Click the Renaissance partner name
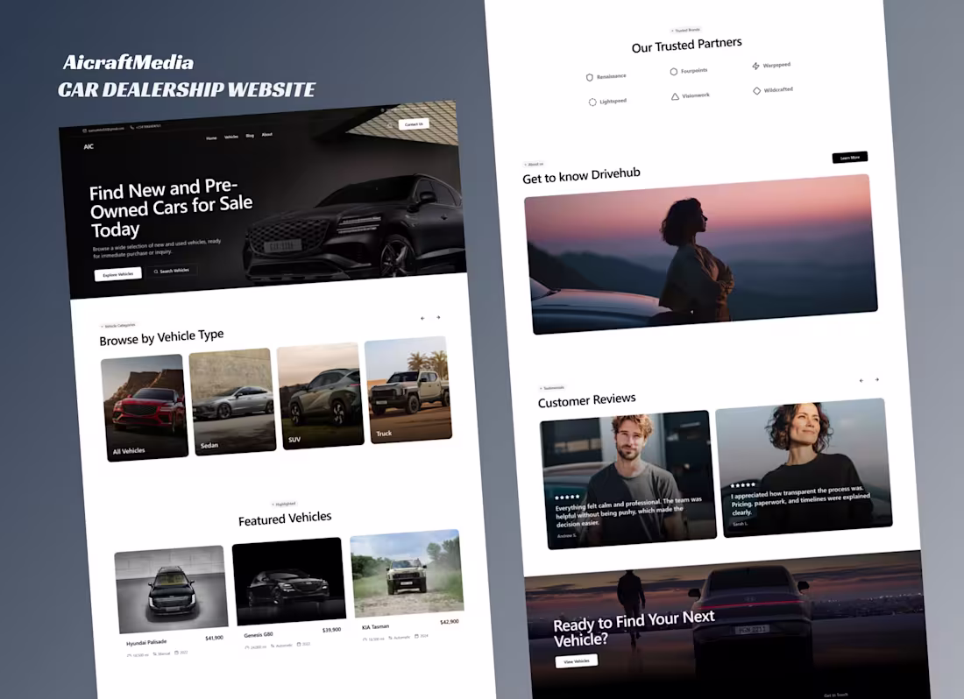The height and width of the screenshot is (699, 964). 611,76
